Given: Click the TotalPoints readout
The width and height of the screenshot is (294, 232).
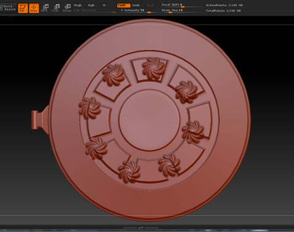Looking at the screenshot, I should coord(223,10).
